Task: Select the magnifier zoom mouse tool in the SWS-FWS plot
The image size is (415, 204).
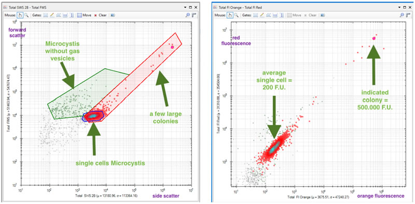Action: point(26,15)
